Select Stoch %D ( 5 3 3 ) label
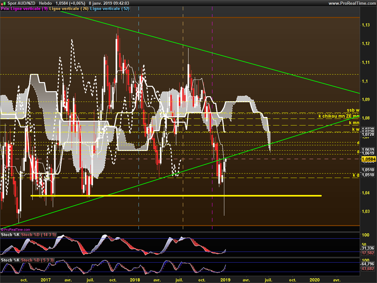 coord(38,260)
